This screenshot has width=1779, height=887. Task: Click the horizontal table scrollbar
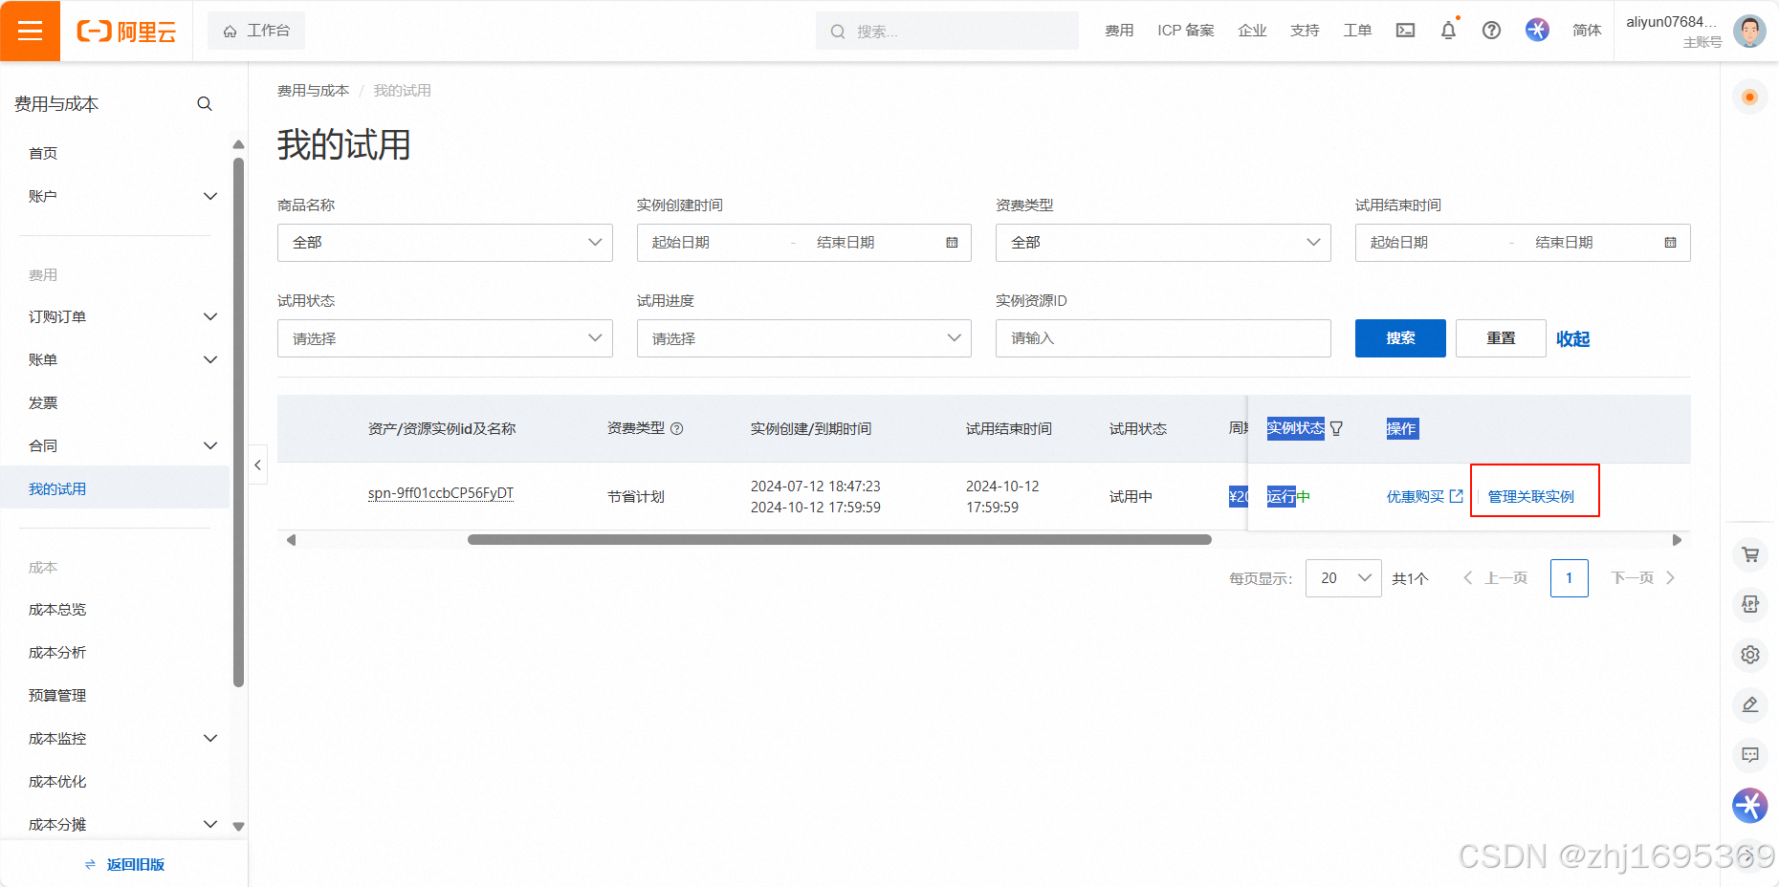839,540
